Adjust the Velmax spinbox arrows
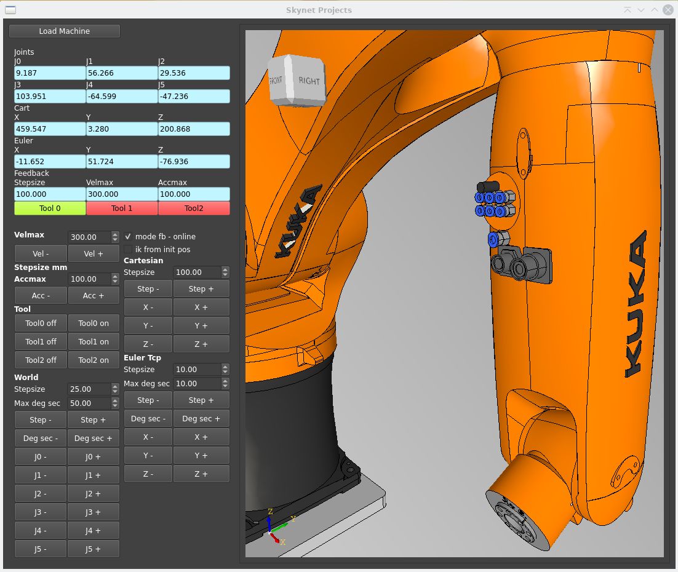Viewport: 678px width, 572px height. click(114, 237)
